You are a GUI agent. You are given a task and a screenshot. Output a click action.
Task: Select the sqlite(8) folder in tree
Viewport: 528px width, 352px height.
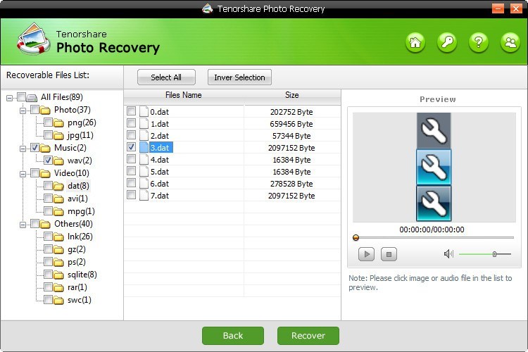coord(82,275)
